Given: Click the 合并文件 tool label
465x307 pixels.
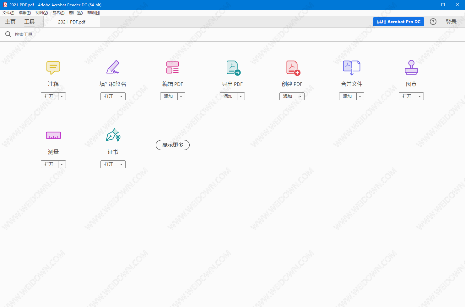Looking at the screenshot, I should pos(352,84).
